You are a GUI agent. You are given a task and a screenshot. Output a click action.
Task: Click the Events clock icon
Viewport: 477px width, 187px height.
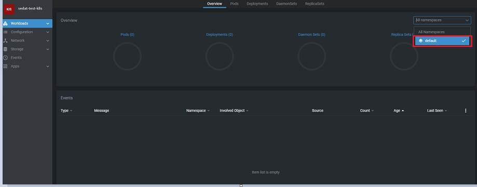(x=5, y=58)
